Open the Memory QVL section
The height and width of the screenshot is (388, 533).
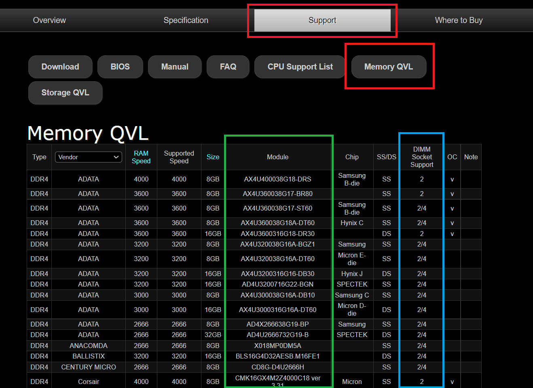[x=389, y=67]
